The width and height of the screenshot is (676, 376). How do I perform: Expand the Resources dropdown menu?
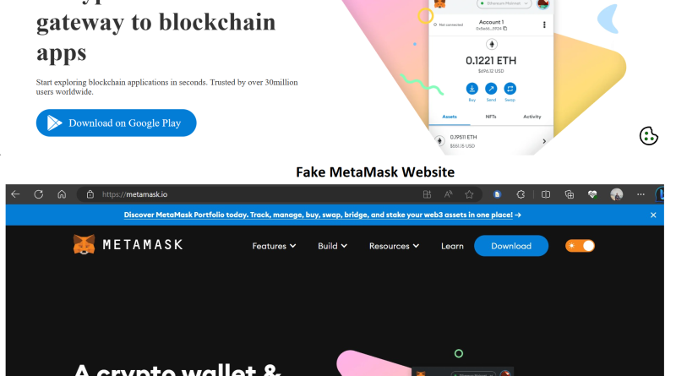pos(394,246)
